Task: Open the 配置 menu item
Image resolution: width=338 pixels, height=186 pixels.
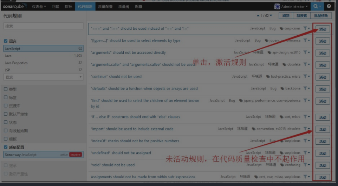Action: [138, 7]
